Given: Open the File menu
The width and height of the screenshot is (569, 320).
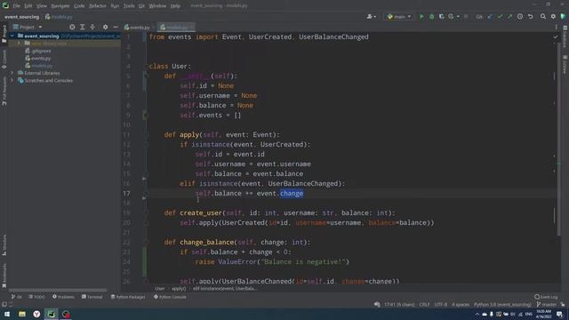Looking at the screenshot, I should click(17, 6).
